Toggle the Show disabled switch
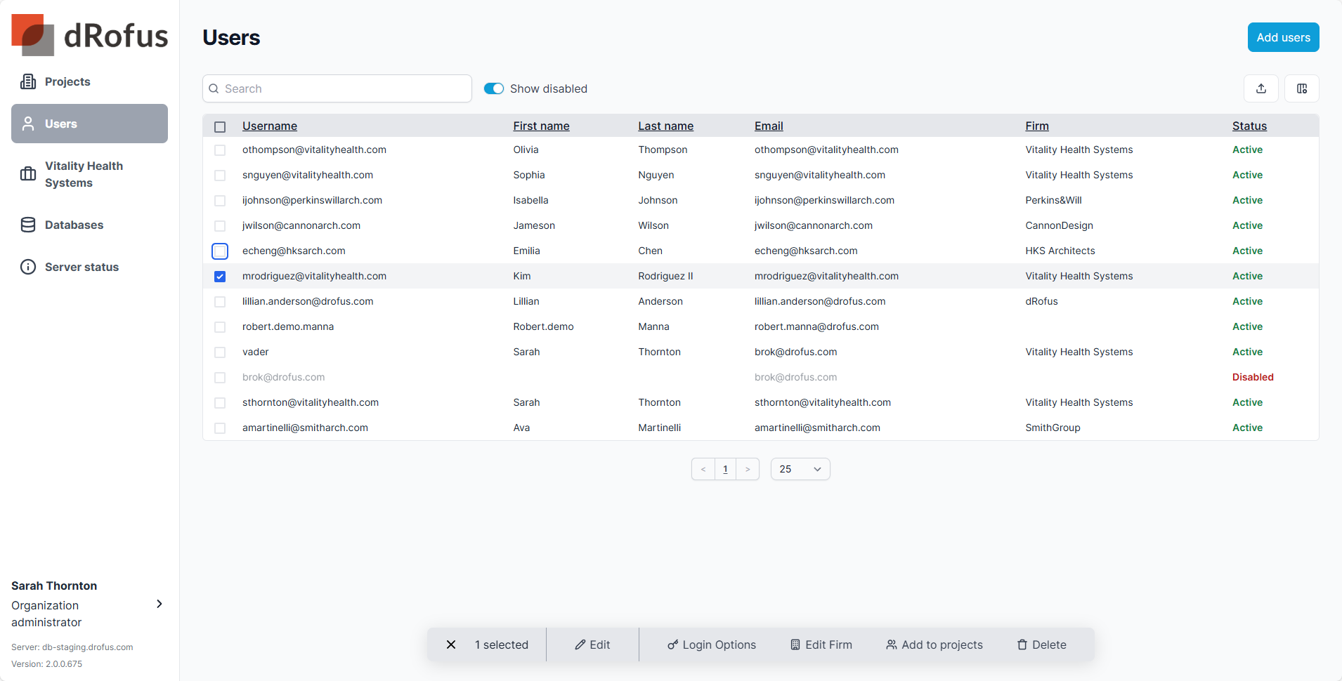Viewport: 1342px width, 681px height. (x=494, y=88)
